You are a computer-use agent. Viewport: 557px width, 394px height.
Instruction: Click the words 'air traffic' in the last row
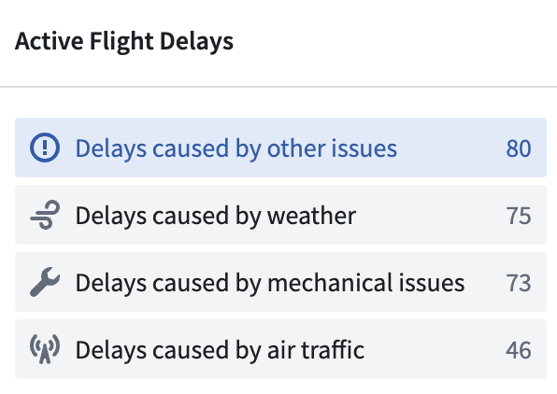(x=316, y=350)
